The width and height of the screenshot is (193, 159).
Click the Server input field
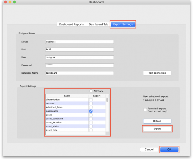point(79,42)
